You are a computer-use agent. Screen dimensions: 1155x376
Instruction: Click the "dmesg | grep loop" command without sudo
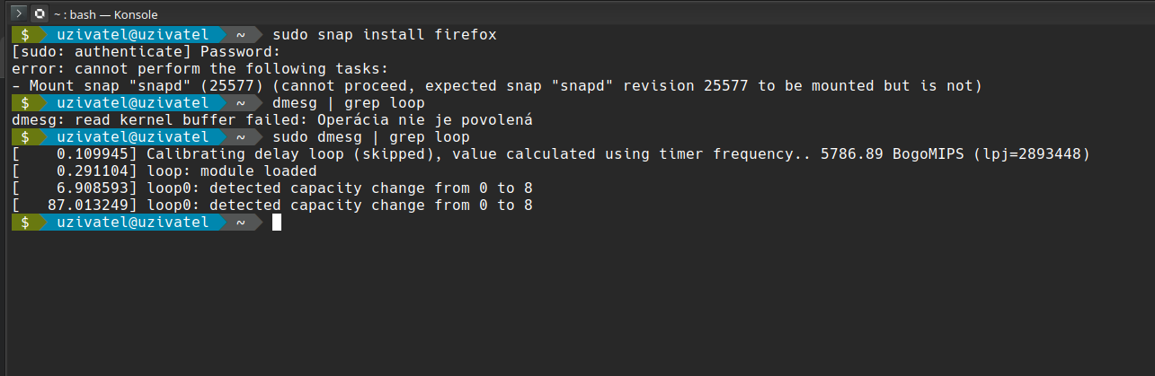click(x=348, y=103)
